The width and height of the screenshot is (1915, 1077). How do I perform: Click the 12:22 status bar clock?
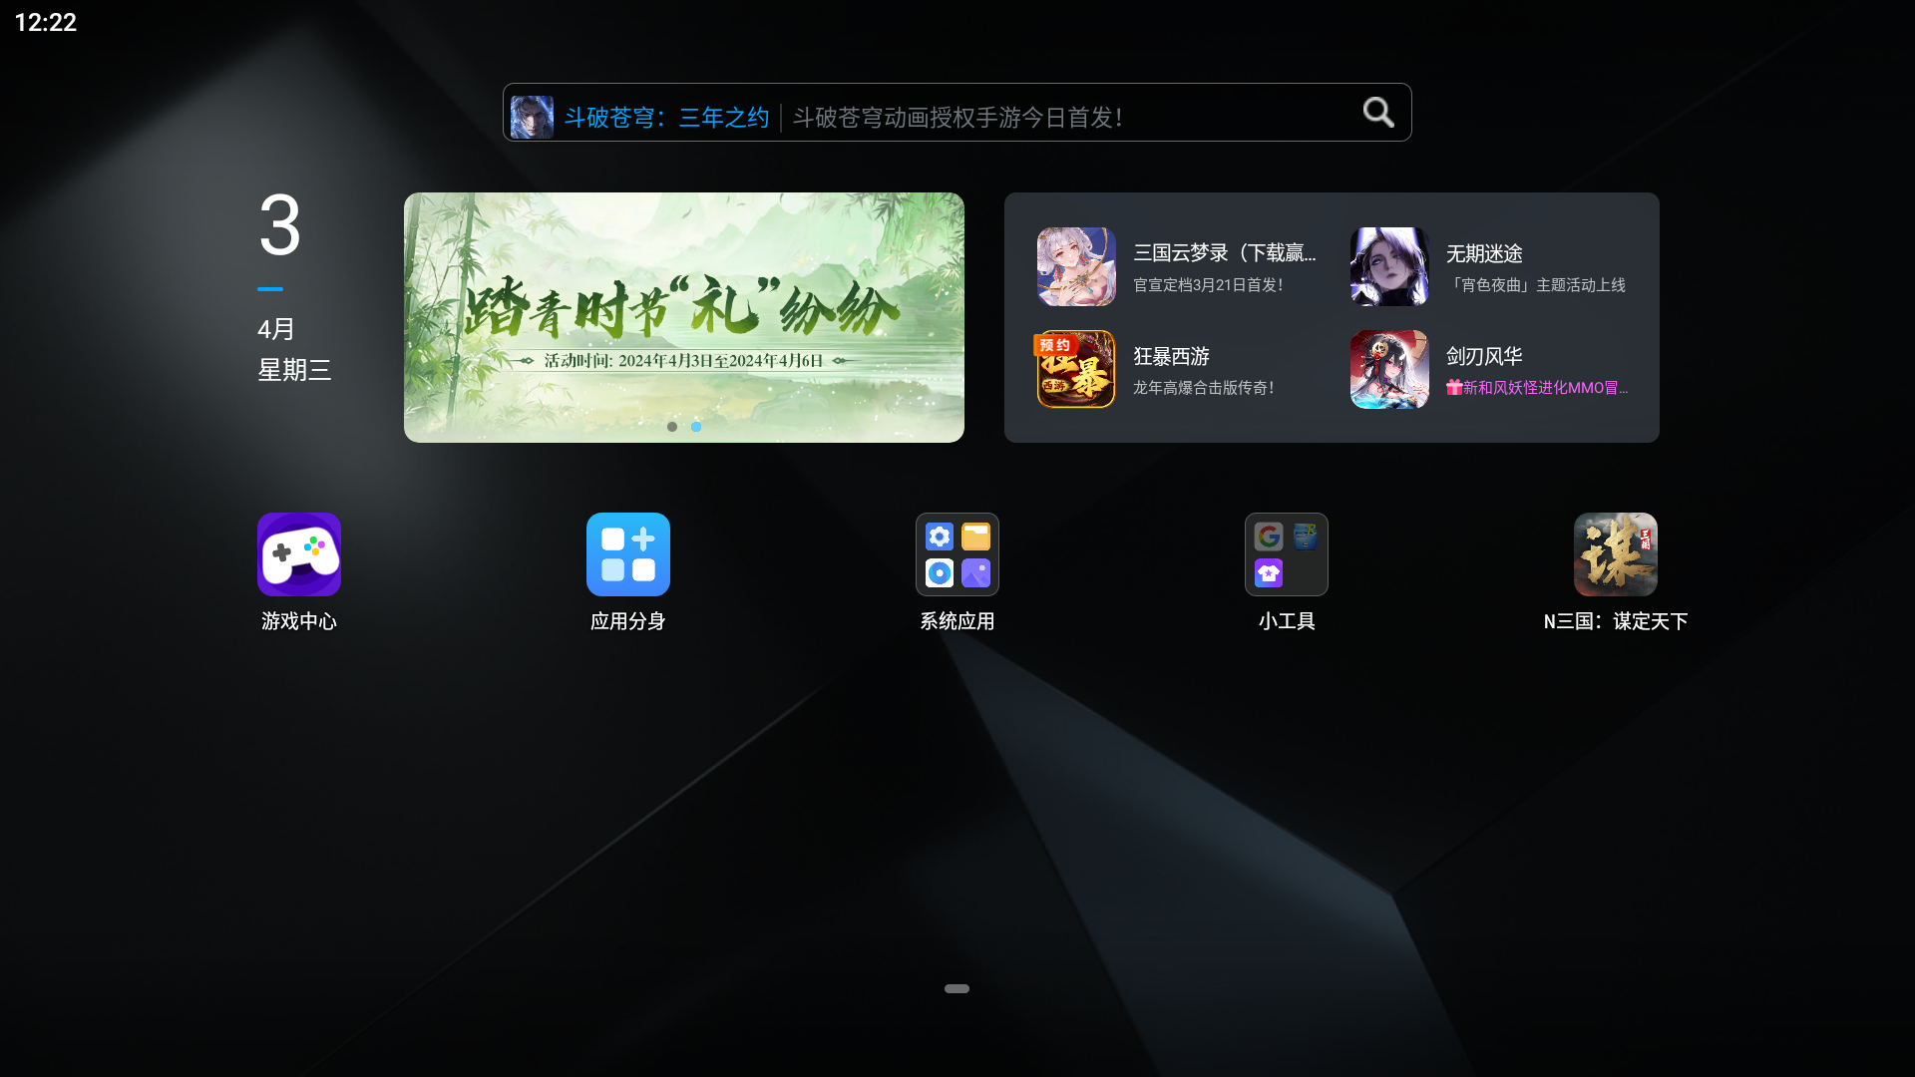pyautogui.click(x=46, y=22)
